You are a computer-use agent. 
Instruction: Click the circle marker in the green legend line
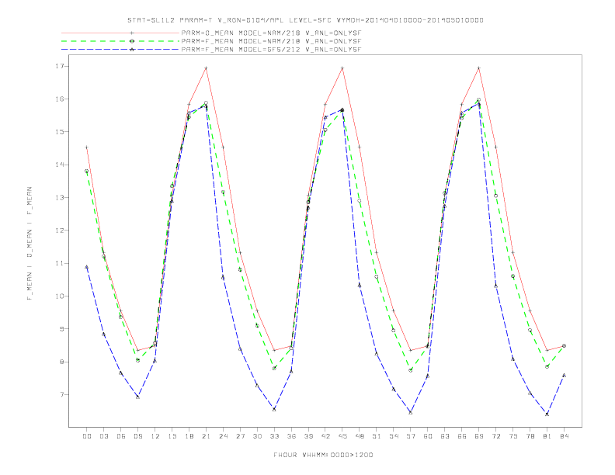point(132,41)
